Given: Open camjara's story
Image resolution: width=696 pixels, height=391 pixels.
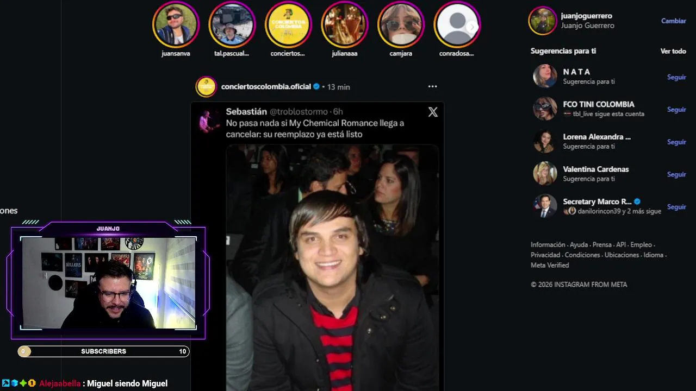Looking at the screenshot, I should click(x=401, y=25).
